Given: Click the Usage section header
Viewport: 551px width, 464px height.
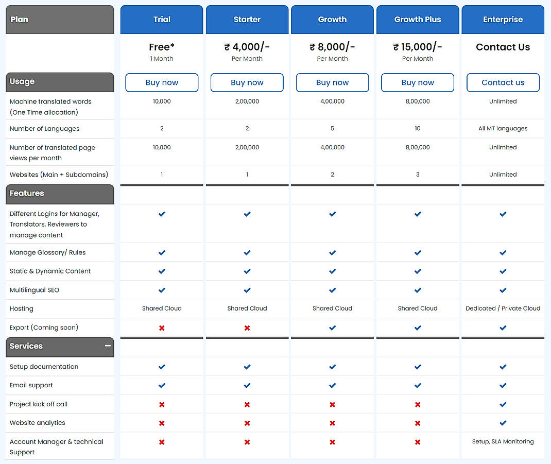Looking at the screenshot, I should pyautogui.click(x=60, y=82).
